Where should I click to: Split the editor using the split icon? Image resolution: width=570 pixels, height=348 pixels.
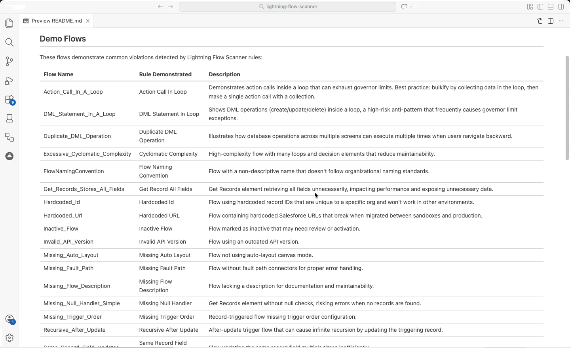[x=551, y=21]
